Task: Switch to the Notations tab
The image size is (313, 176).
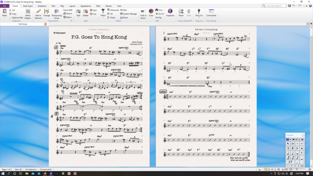Action: (42, 6)
